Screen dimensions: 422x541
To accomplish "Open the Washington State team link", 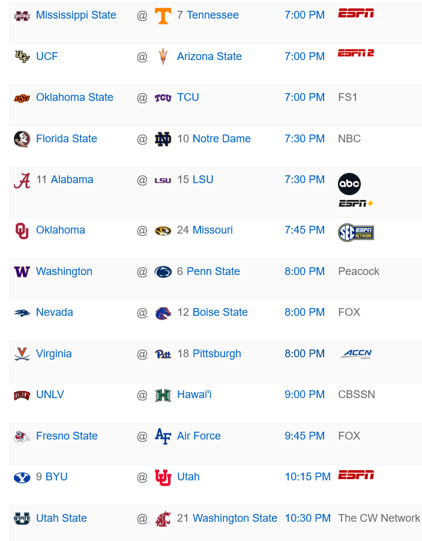I will [235, 518].
